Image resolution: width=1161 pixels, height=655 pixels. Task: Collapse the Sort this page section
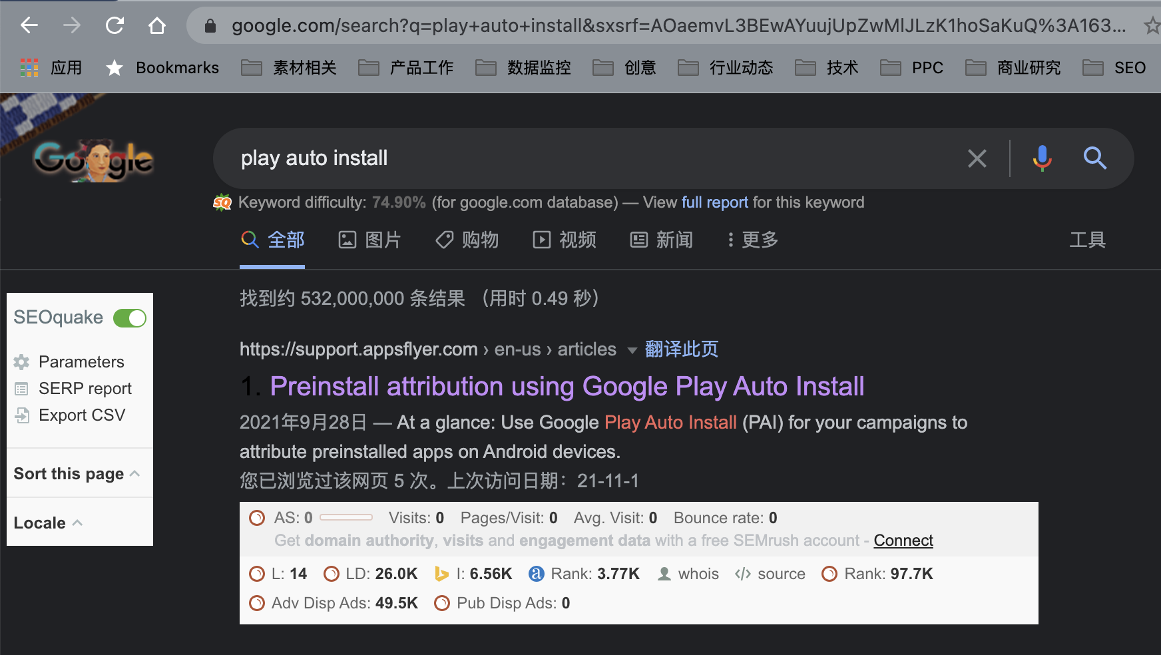[x=77, y=473]
